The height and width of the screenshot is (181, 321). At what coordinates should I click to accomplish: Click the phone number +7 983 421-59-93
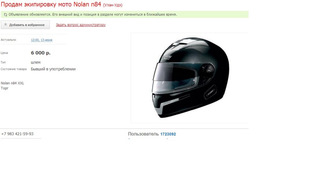tap(17, 134)
